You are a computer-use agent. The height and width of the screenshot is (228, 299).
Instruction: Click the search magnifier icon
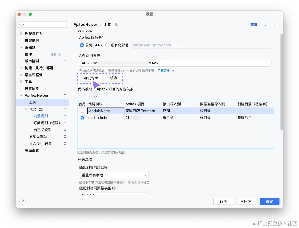point(21,24)
